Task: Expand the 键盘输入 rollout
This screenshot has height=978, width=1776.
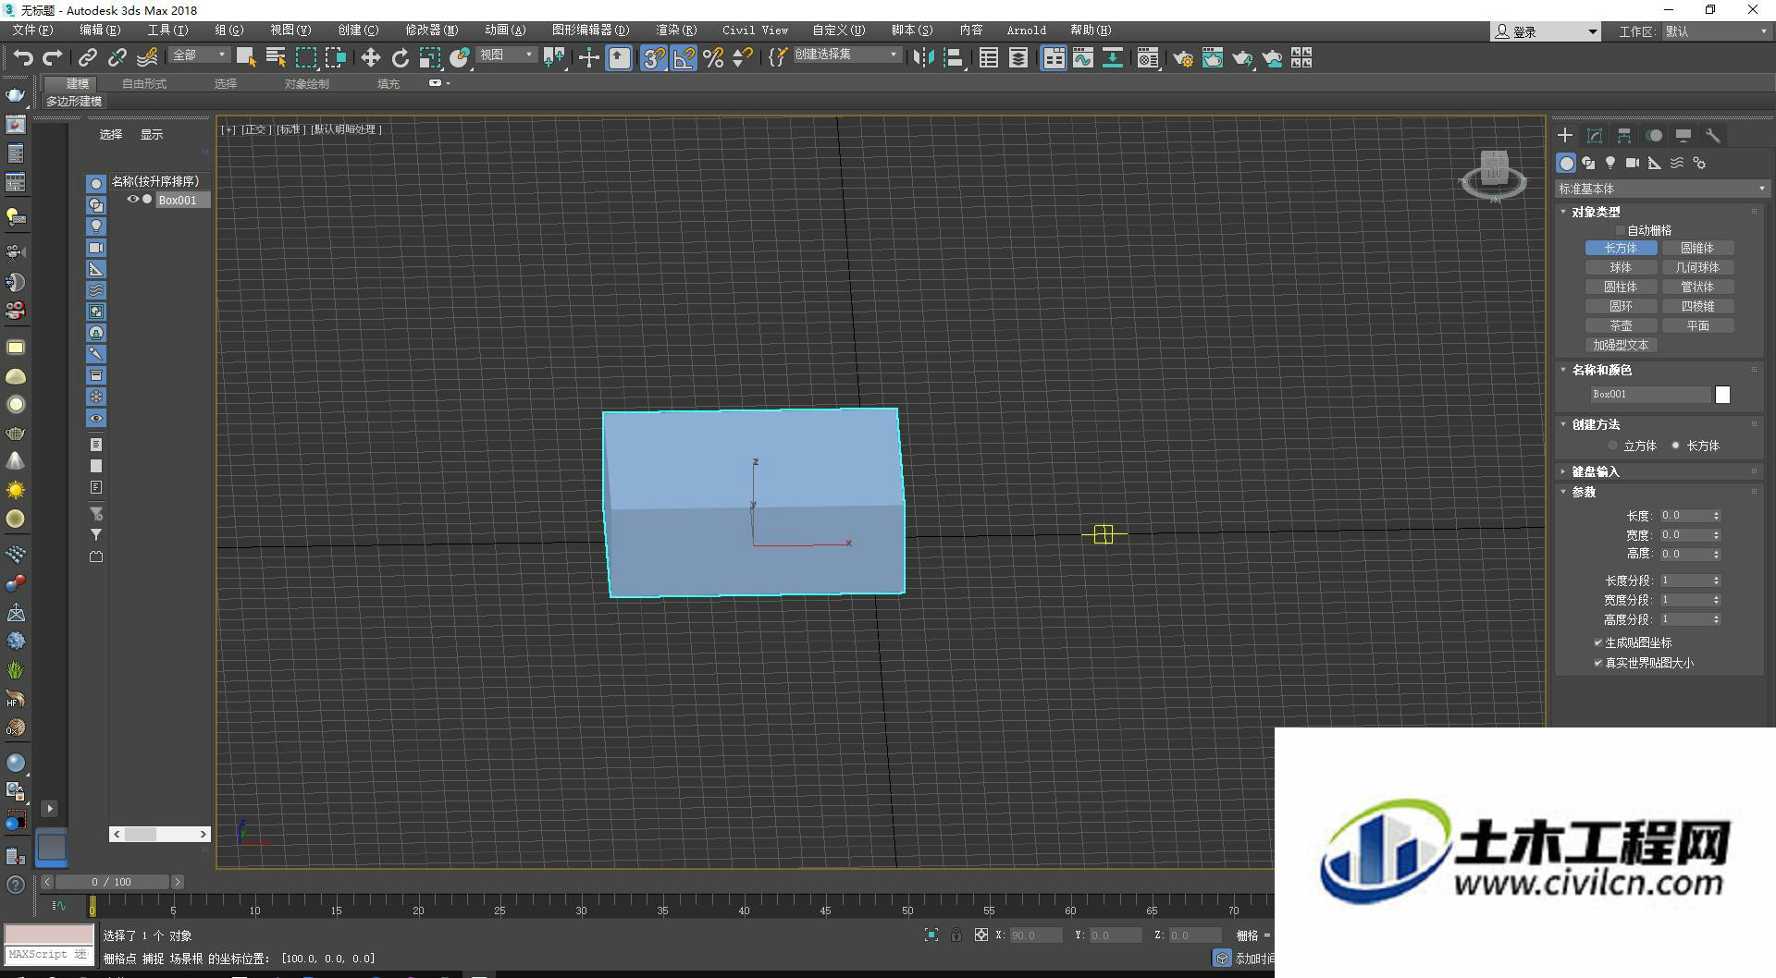Action: pos(1595,471)
